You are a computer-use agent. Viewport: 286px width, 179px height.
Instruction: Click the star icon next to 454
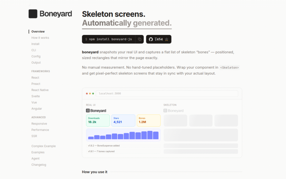167,39
